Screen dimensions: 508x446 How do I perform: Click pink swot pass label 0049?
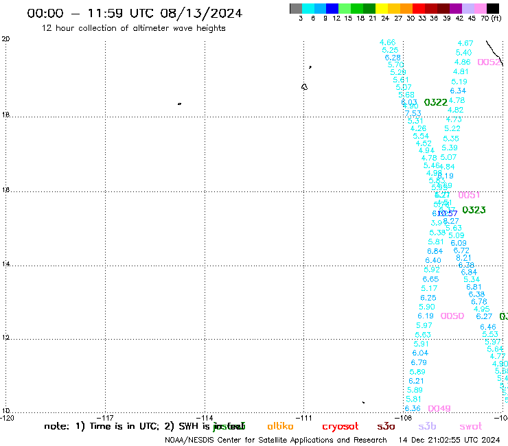pyautogui.click(x=439, y=408)
